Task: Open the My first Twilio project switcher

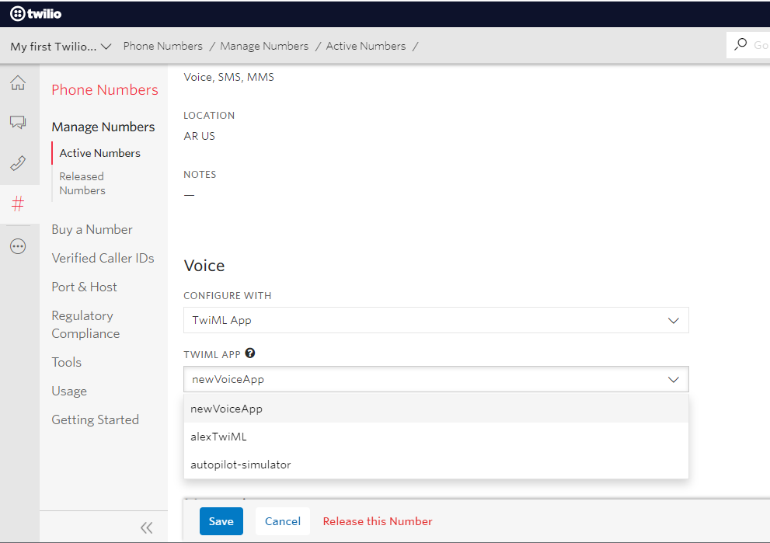Action: pos(61,46)
